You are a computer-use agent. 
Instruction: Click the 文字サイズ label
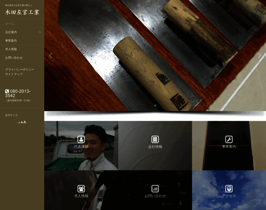click(x=11, y=115)
